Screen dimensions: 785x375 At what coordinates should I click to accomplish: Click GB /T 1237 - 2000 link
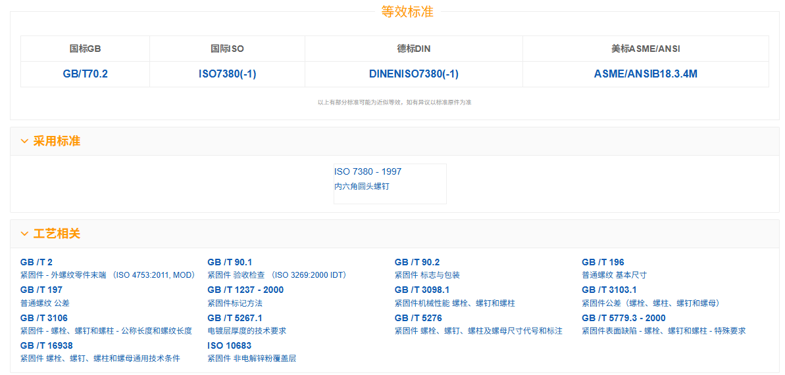(x=245, y=290)
